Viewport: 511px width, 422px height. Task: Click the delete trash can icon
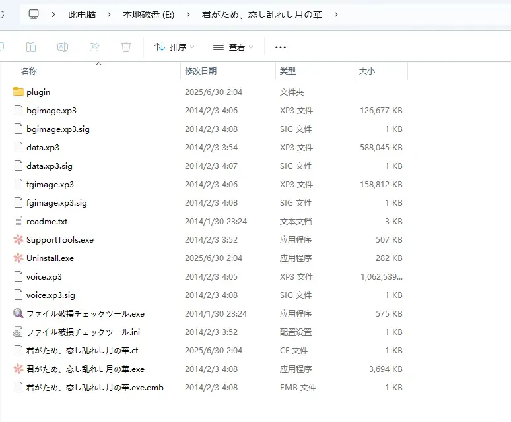(126, 47)
